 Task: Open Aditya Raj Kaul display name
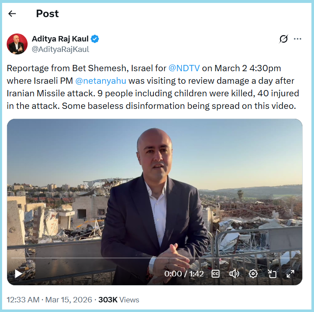(x=61, y=39)
